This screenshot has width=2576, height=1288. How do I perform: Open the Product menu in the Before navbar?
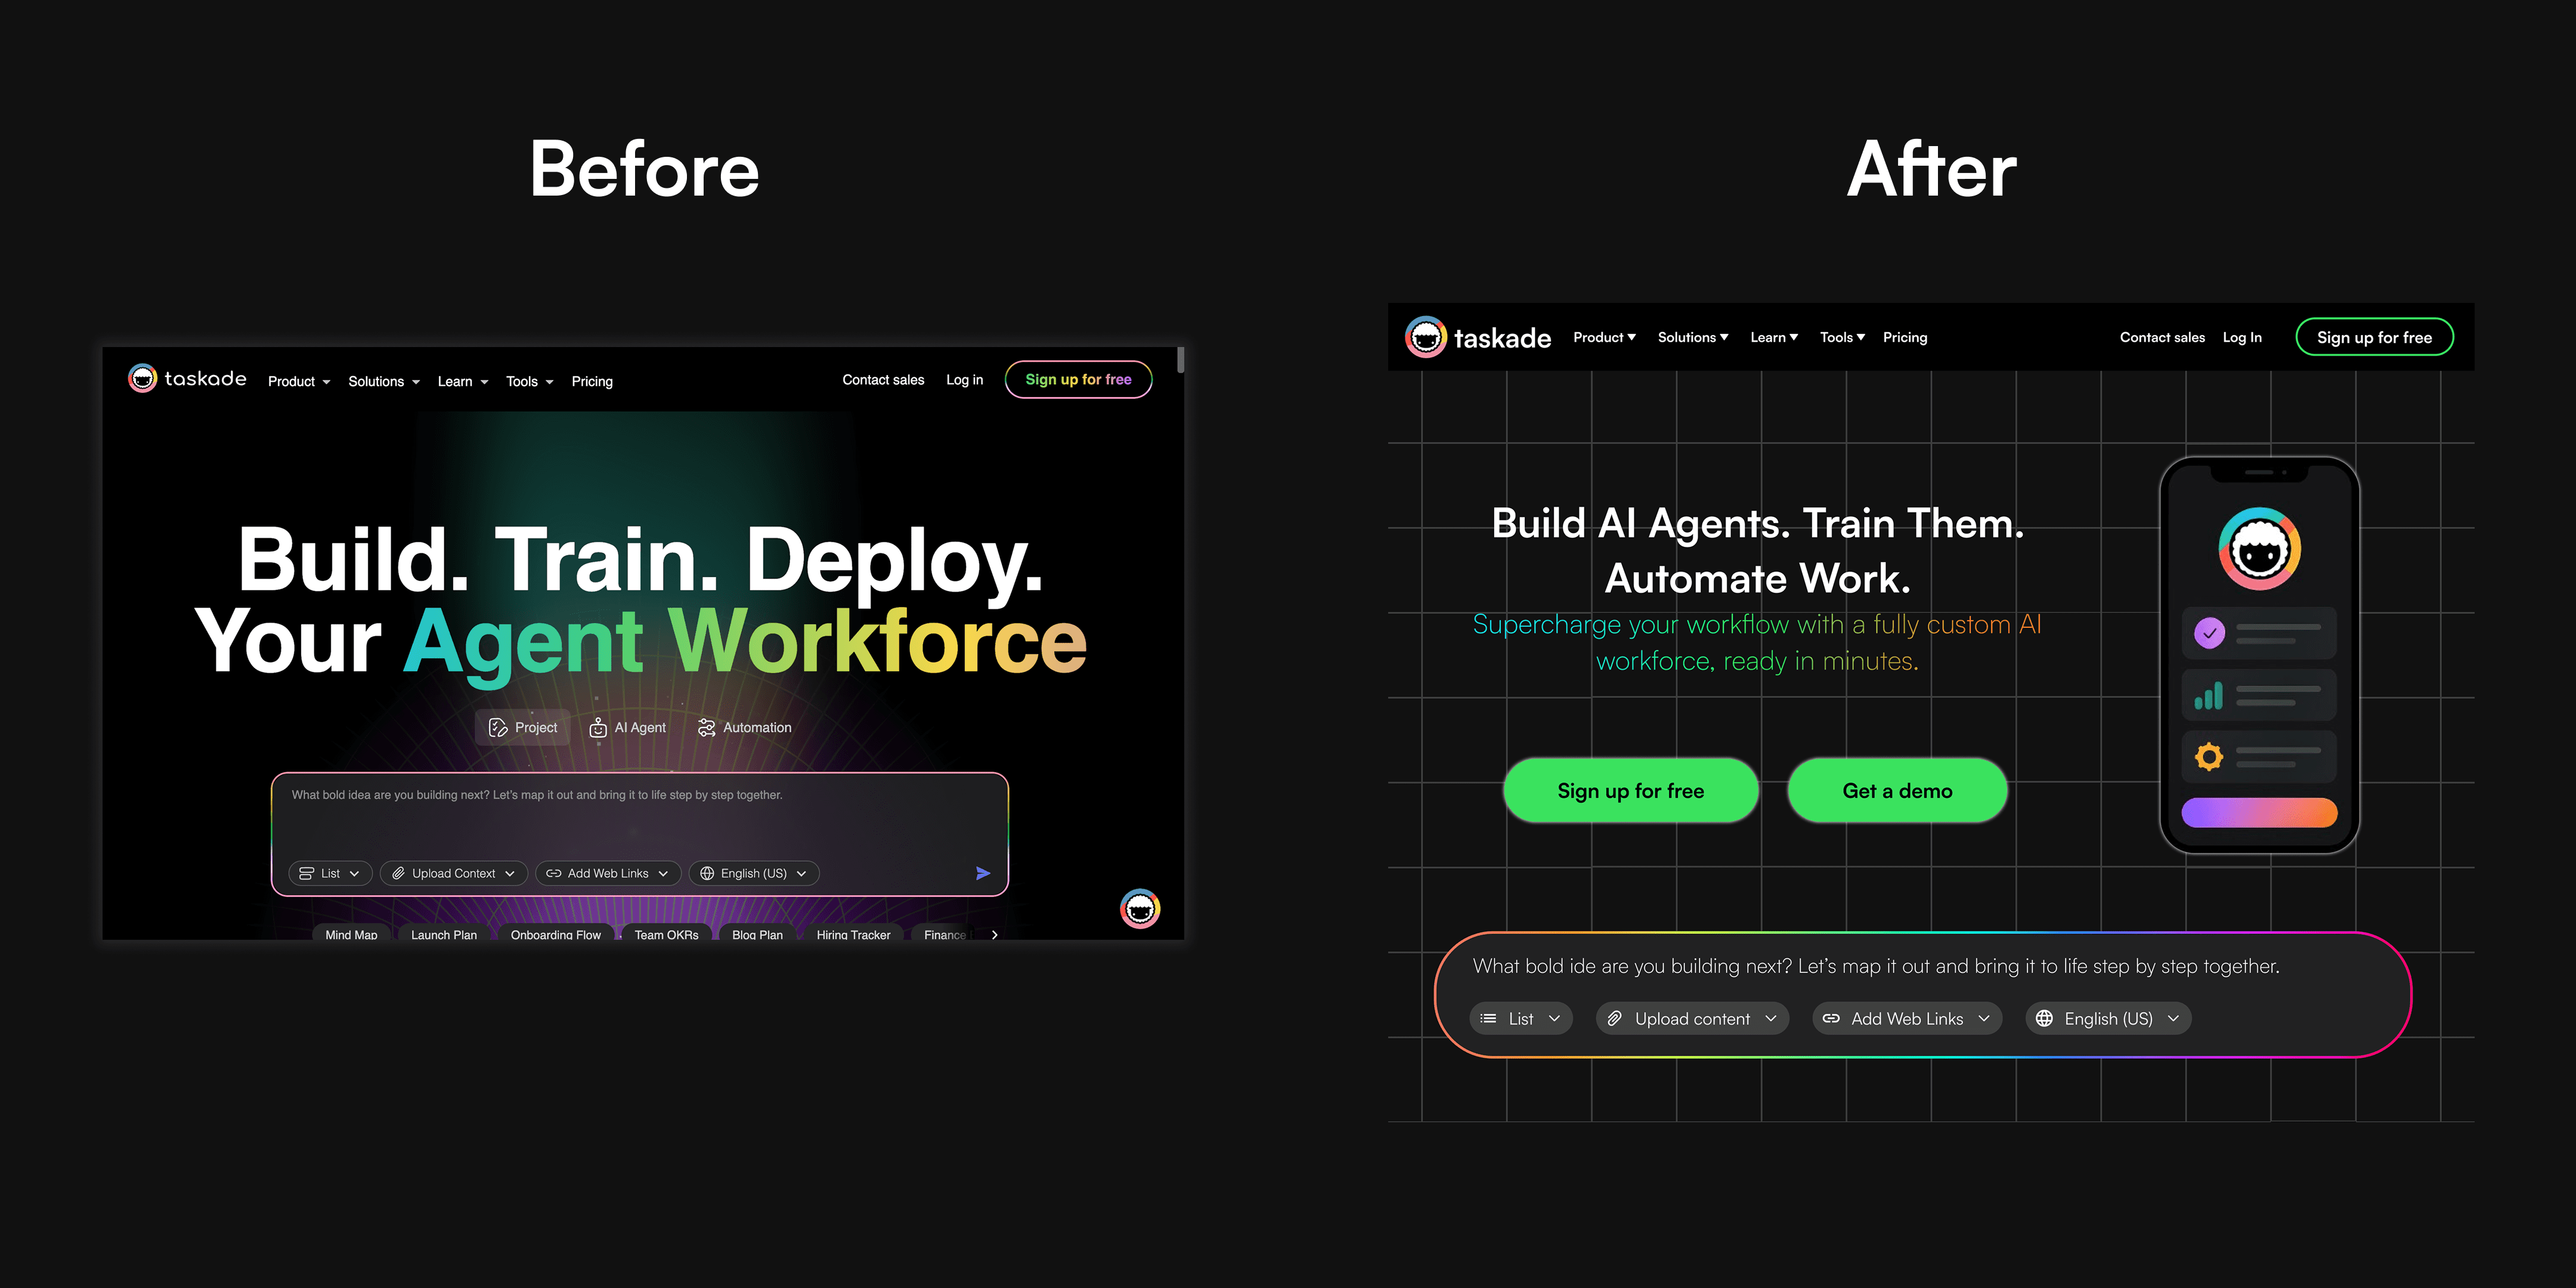click(x=298, y=382)
